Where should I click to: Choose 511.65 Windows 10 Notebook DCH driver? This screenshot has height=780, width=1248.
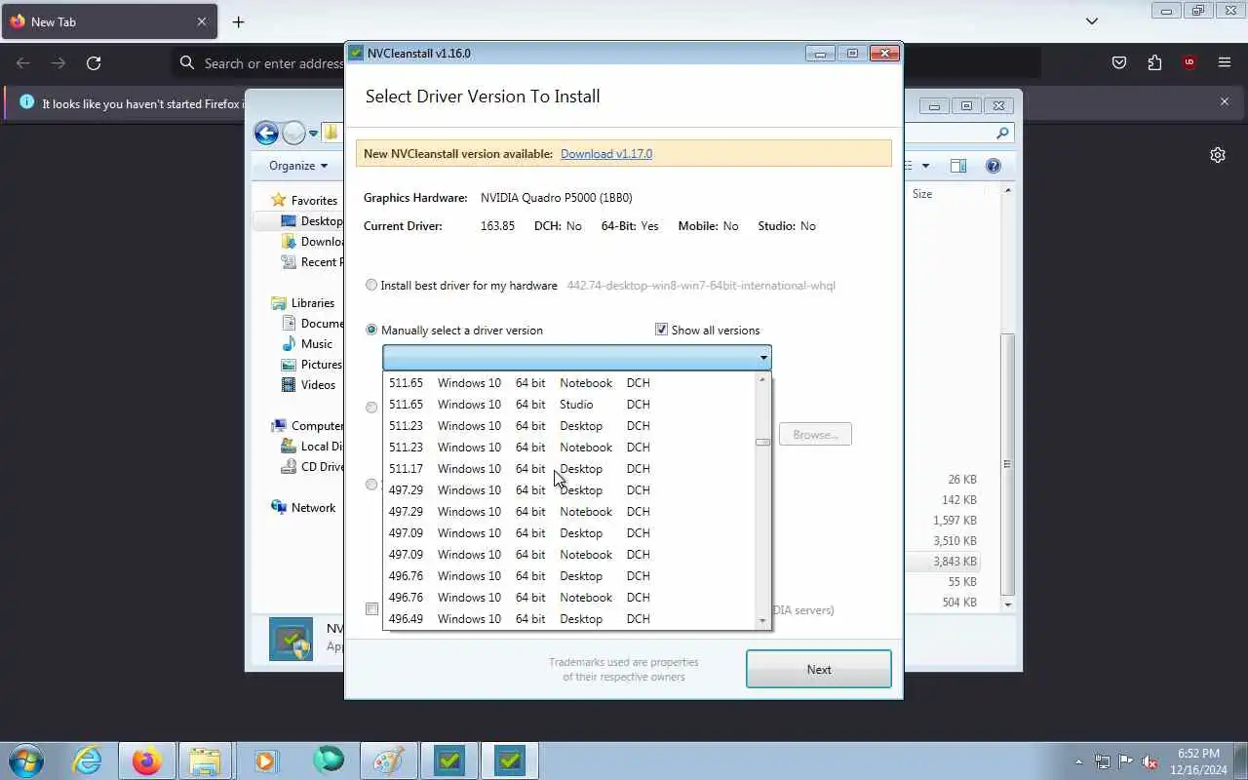tap(570, 383)
